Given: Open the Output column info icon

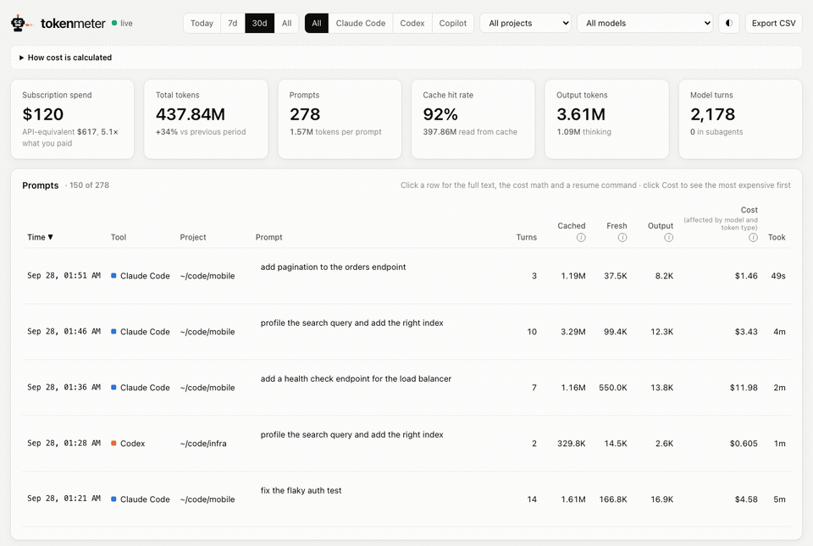Looking at the screenshot, I should click(x=668, y=237).
